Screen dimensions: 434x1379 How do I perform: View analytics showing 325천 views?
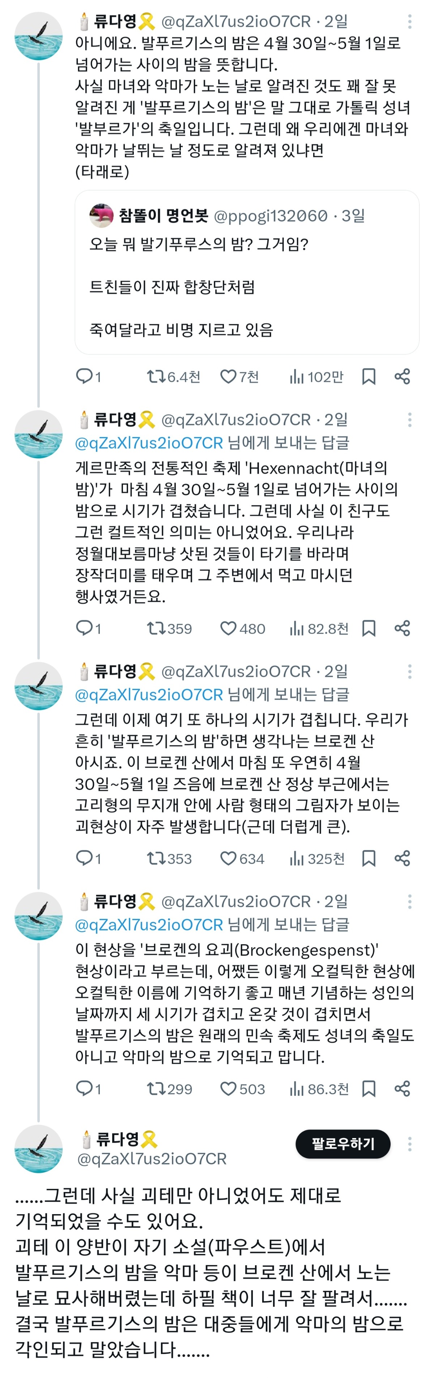tap(317, 858)
